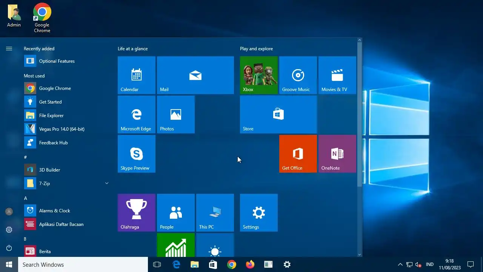Open Groove Music tile
The height and width of the screenshot is (272, 483).
[298, 75]
